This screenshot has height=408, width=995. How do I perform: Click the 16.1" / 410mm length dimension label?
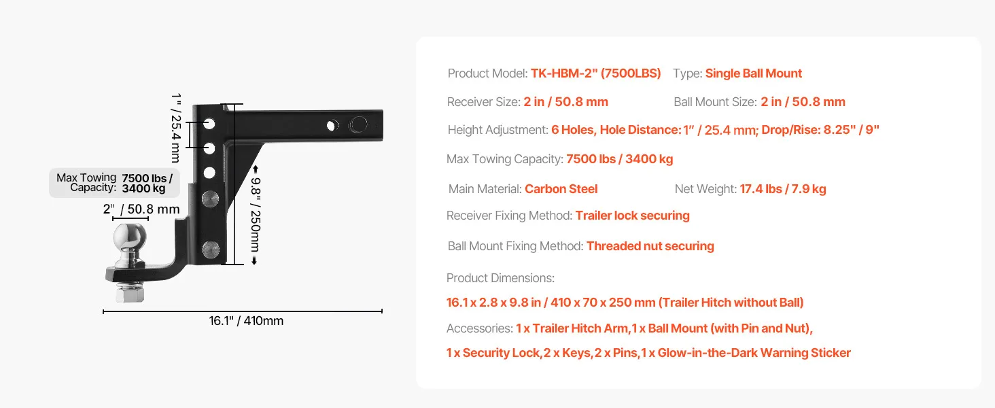coord(246,321)
